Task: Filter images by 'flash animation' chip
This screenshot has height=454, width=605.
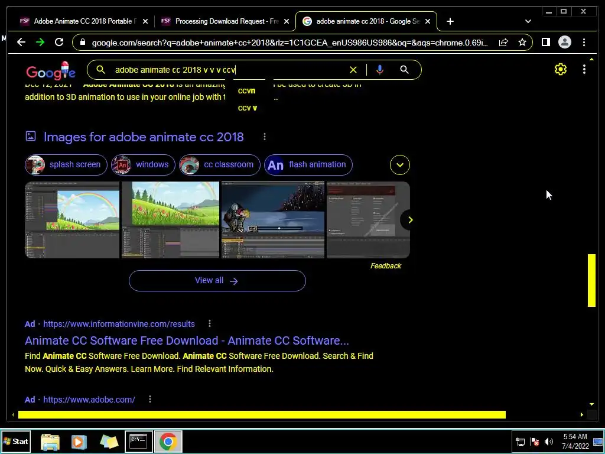Action: tap(308, 165)
